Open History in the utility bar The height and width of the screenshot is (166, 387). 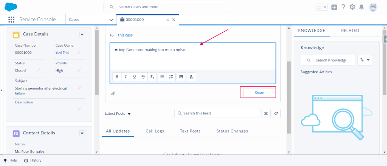(33, 160)
